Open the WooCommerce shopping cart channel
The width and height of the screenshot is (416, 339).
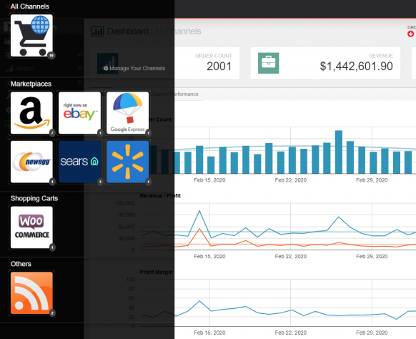31,227
